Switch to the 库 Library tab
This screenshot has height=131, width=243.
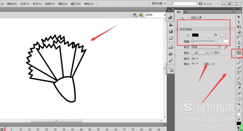185,12
